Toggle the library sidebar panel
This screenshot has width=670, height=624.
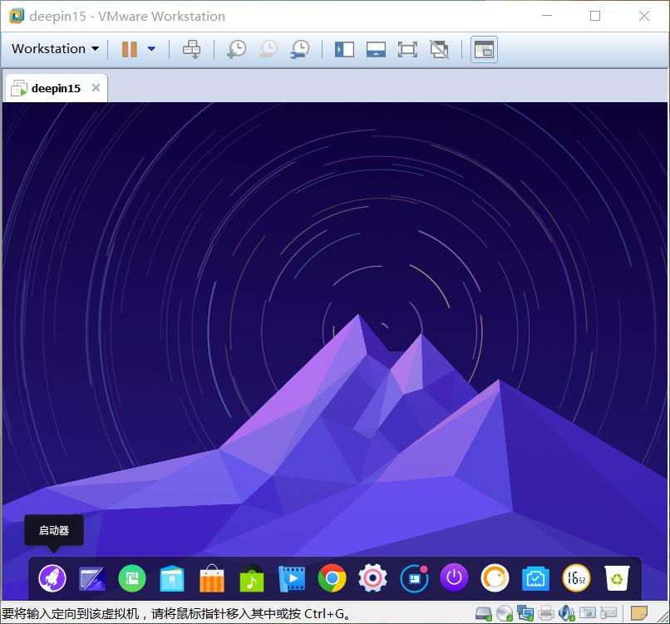344,49
